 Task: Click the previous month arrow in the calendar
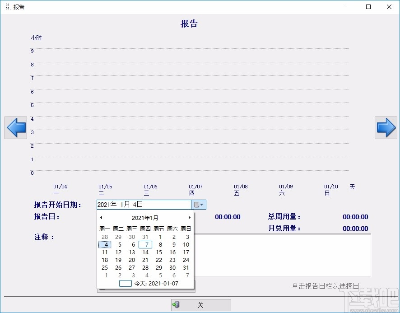pyautogui.click(x=101, y=217)
